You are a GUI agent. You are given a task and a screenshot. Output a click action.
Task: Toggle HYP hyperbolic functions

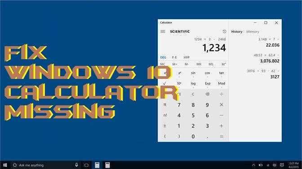187,57
